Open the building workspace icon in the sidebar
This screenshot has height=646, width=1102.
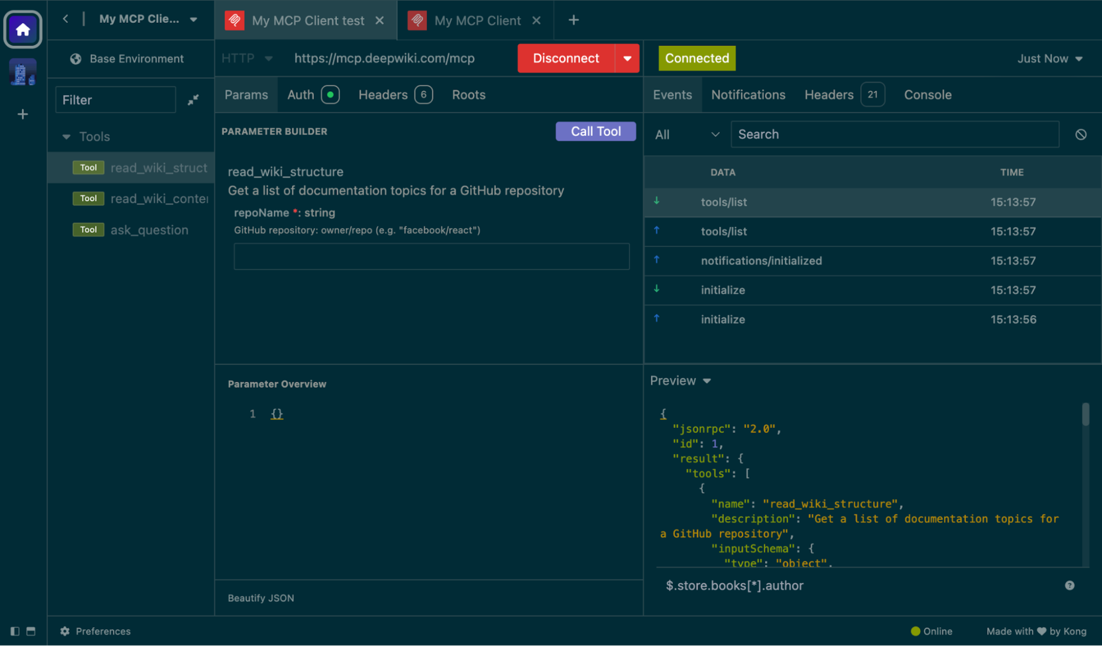click(x=23, y=72)
